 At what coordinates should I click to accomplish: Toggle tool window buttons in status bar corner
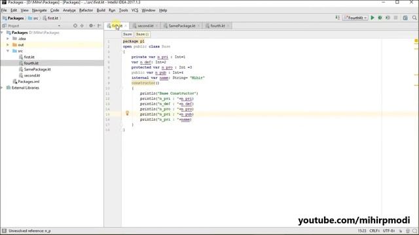(4, 230)
